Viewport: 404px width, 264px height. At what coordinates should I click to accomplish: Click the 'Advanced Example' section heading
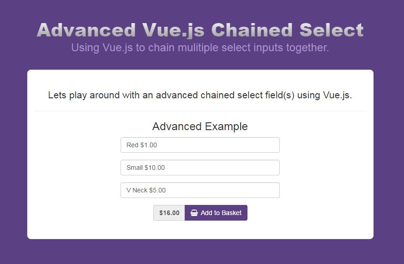pyautogui.click(x=200, y=126)
